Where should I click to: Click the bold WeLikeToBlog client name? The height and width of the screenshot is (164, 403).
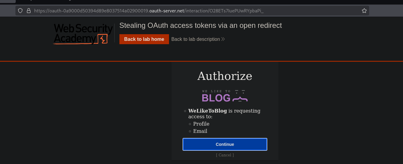pyautogui.click(x=207, y=111)
